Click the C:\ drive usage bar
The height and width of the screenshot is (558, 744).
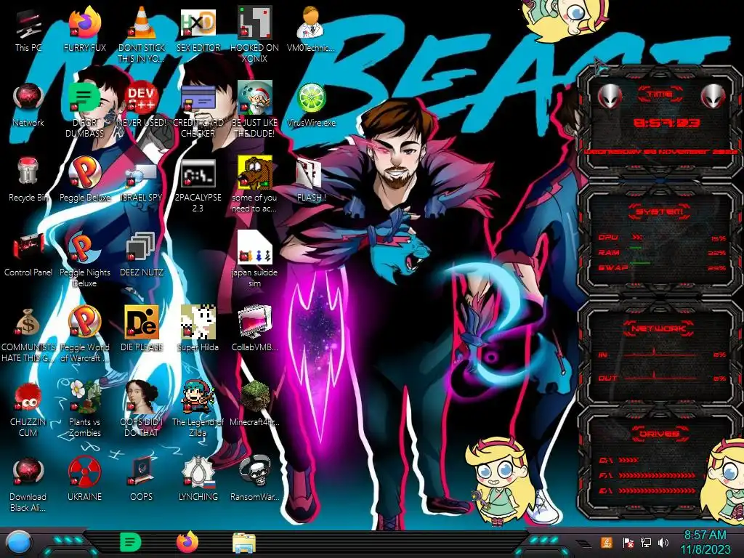tap(628, 460)
